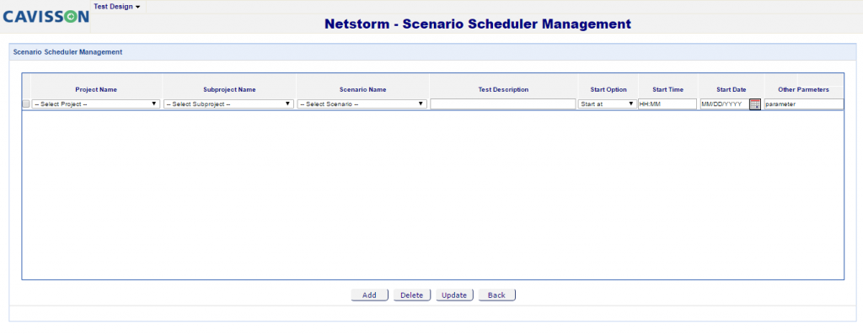Focus the MM/DD/YYYY start date field
The width and height of the screenshot is (863, 335).
pos(724,104)
